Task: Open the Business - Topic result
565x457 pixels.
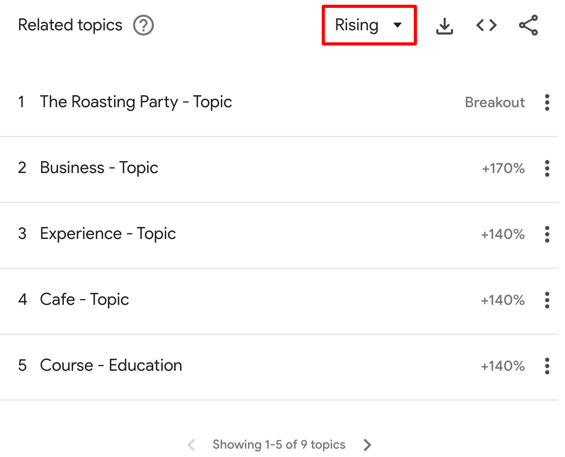Action: pyautogui.click(x=99, y=168)
